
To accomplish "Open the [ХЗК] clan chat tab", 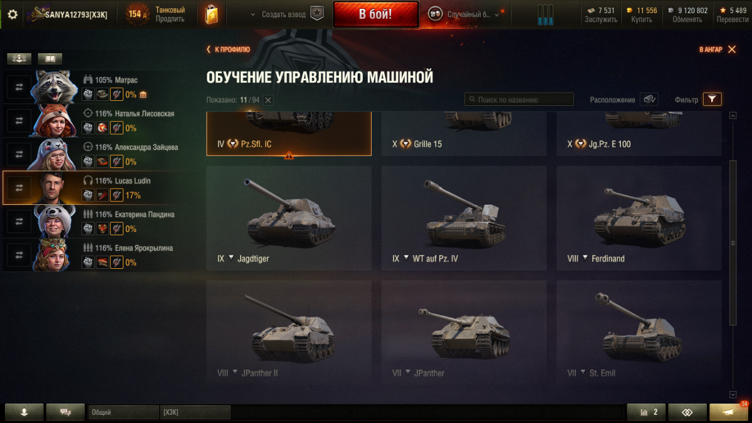I will pyautogui.click(x=196, y=412).
